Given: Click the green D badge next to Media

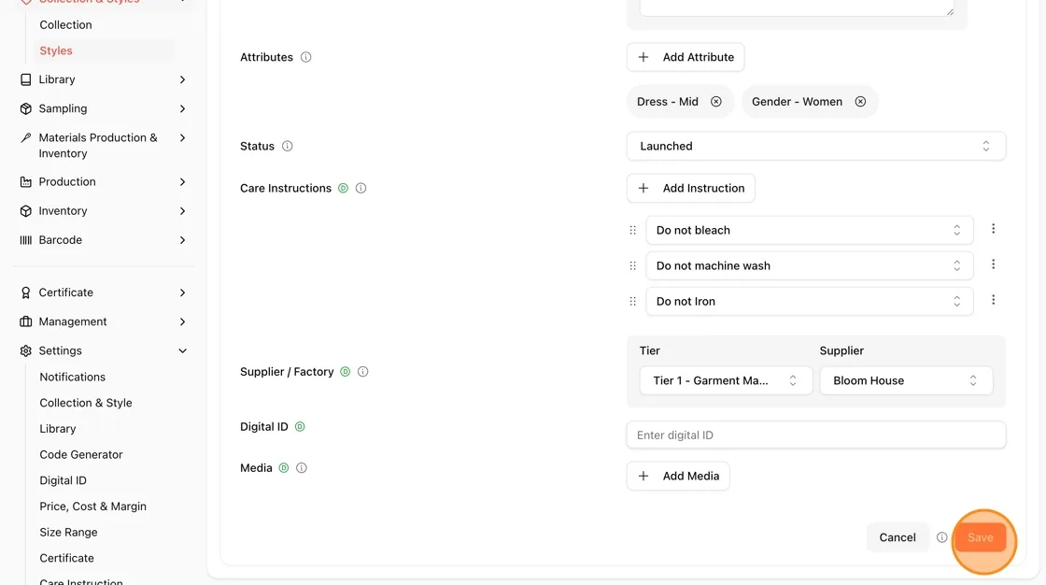Looking at the screenshot, I should click(x=284, y=468).
